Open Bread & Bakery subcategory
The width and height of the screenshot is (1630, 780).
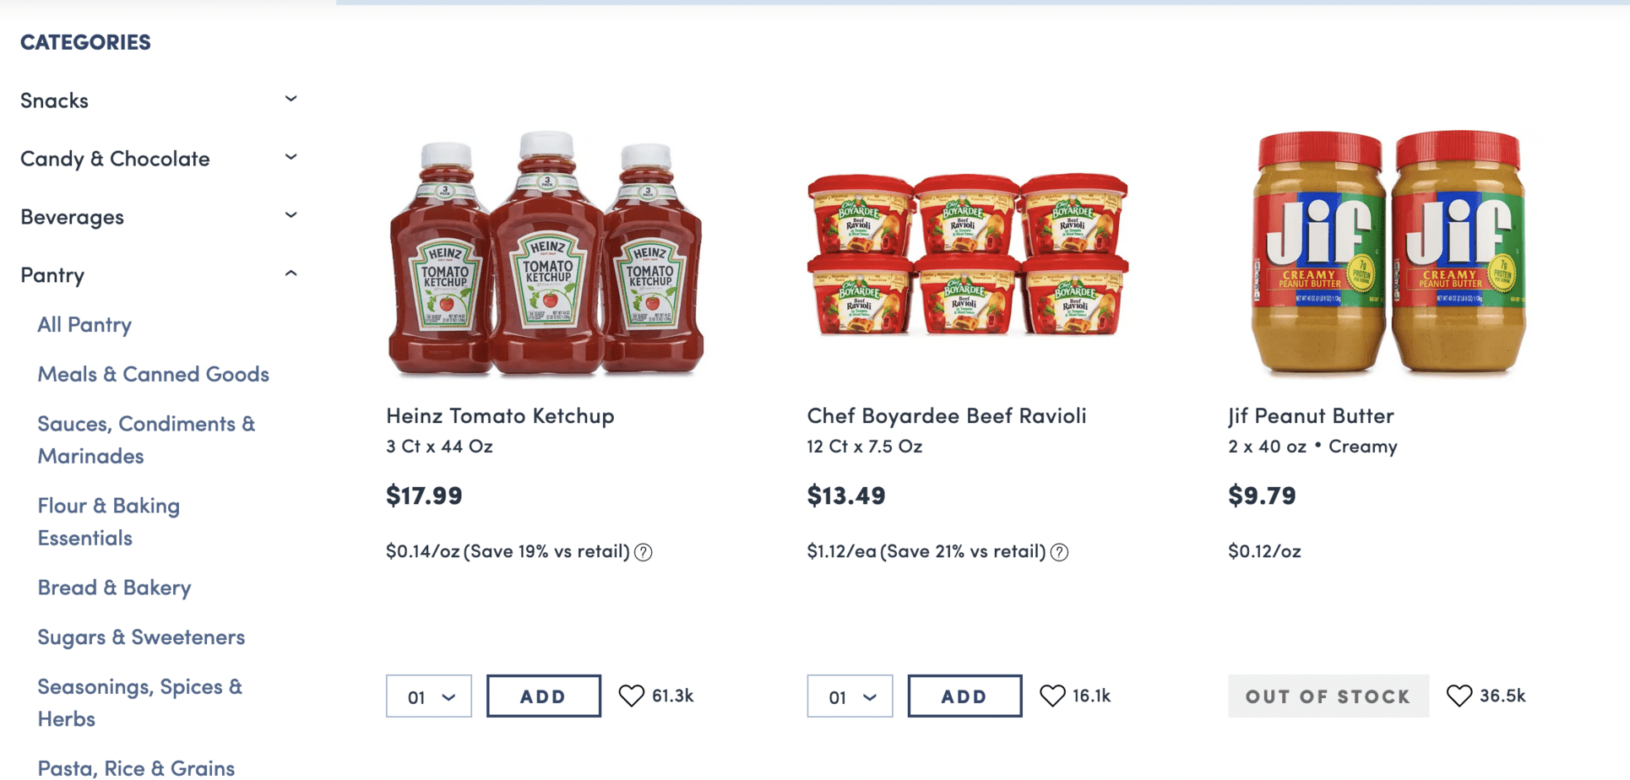(x=114, y=588)
